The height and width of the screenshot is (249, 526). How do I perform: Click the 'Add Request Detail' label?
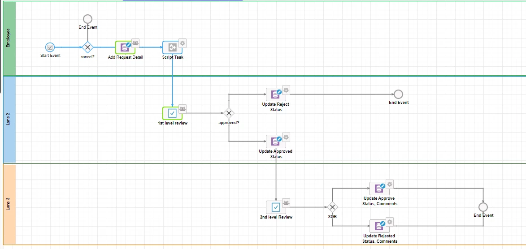coord(126,57)
